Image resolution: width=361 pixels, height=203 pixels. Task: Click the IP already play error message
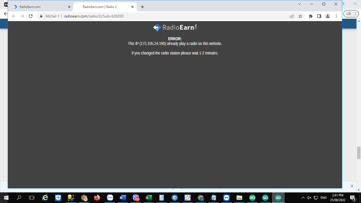(175, 44)
